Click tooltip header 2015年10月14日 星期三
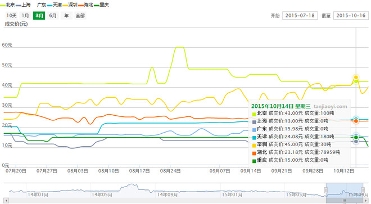 coord(281,106)
